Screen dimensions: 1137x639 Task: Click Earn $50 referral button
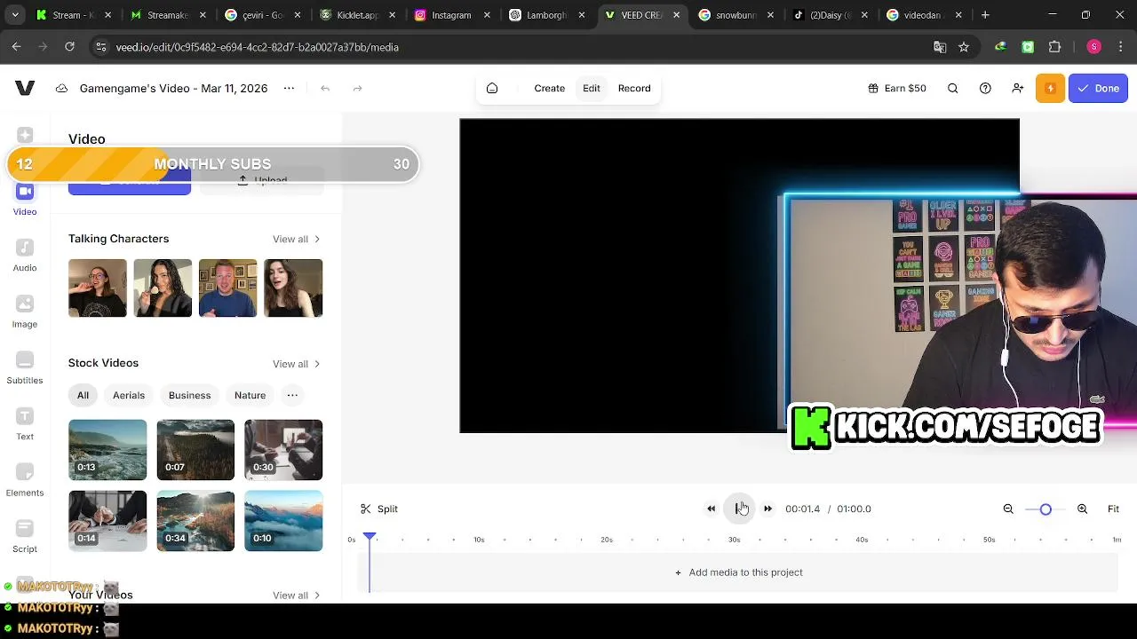[897, 88]
